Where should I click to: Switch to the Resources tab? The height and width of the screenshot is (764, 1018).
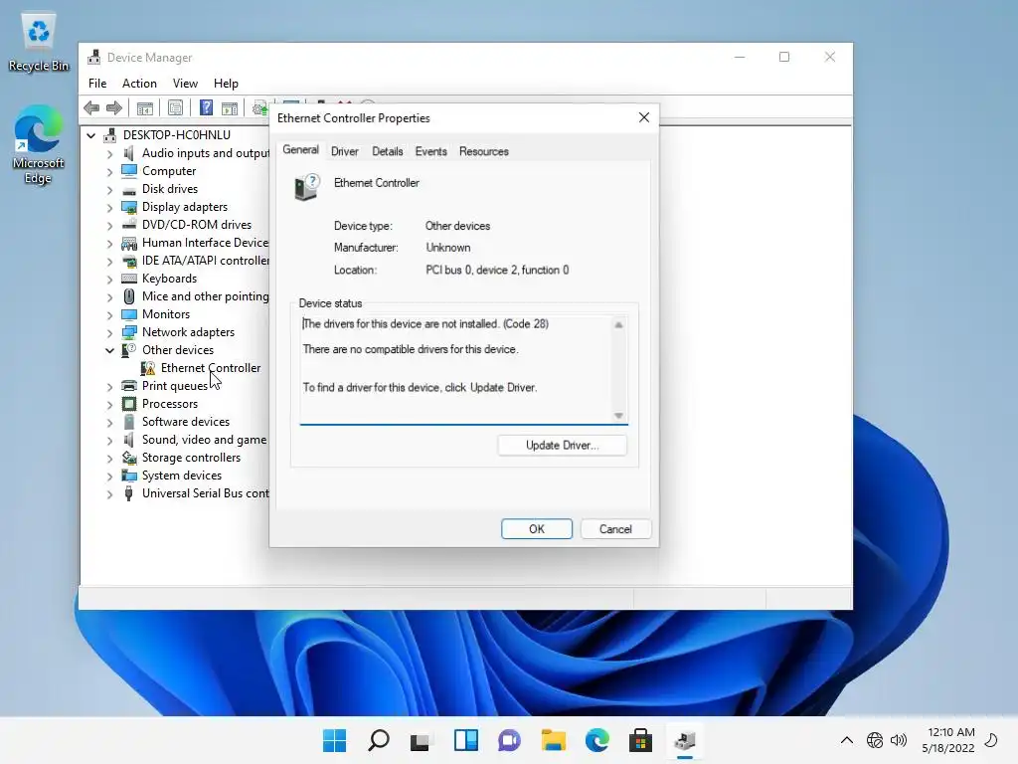[x=484, y=151]
